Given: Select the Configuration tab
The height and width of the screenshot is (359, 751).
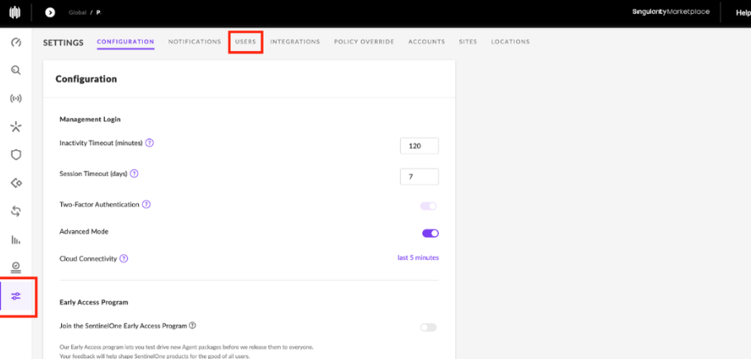Looking at the screenshot, I should pyautogui.click(x=126, y=41).
